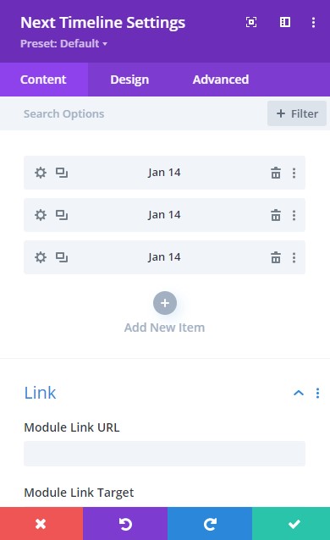This screenshot has height=540, width=330.
Task: Open settings gear for first Jan 14 item
Action: [x=41, y=173]
